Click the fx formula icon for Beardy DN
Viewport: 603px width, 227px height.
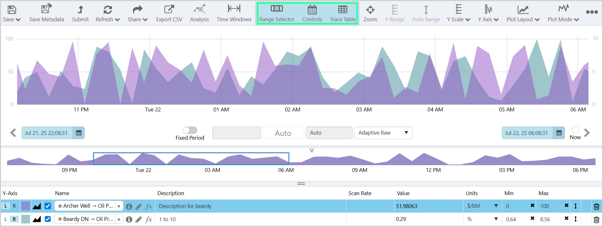[149, 219]
